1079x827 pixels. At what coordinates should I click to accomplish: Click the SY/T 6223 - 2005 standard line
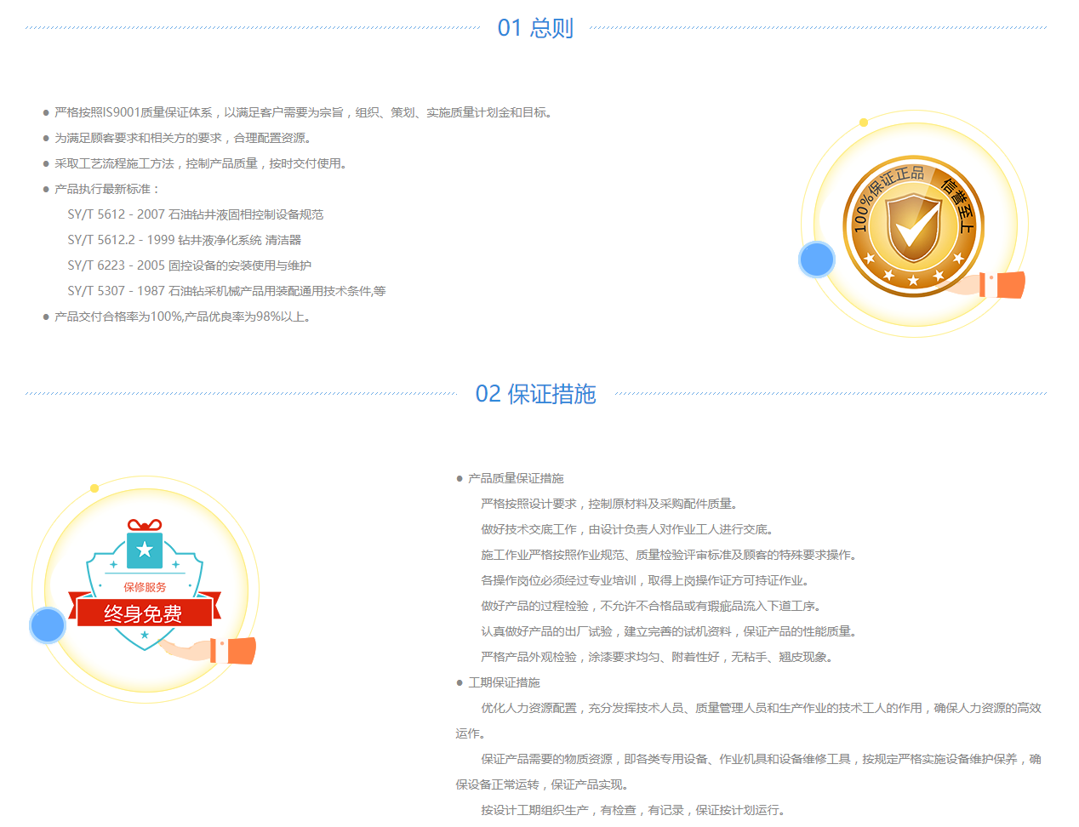click(189, 265)
